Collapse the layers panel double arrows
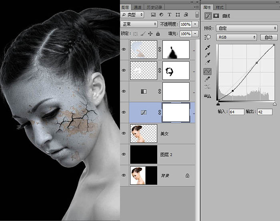This screenshot has height=221, width=280. (192, 2)
